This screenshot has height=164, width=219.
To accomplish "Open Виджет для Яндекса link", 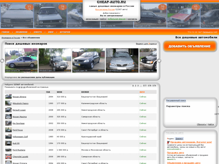I will point(146,44).
